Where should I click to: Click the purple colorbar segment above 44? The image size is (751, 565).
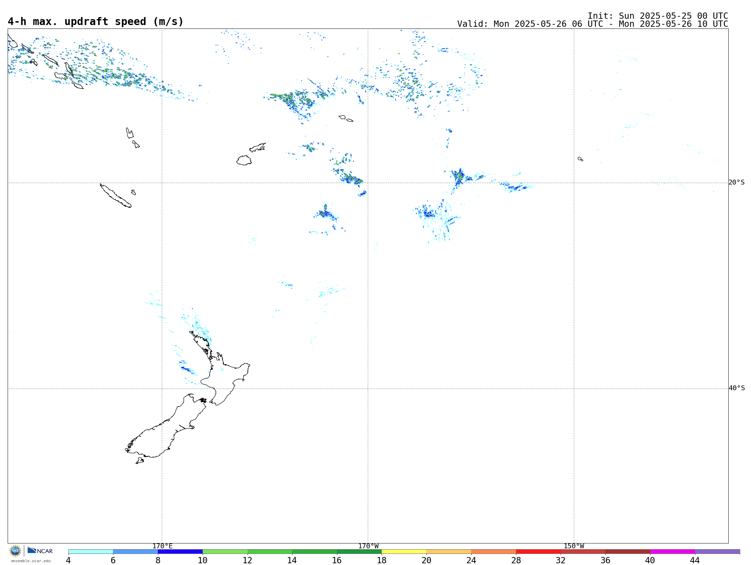717,552
